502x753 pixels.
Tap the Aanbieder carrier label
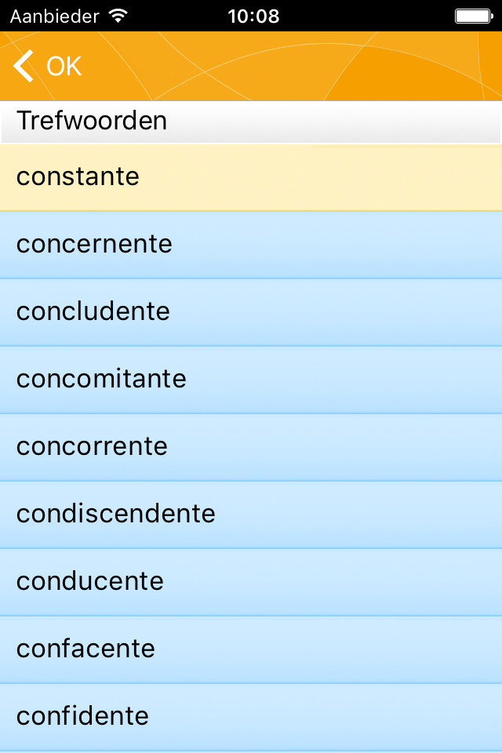pyautogui.click(x=54, y=15)
